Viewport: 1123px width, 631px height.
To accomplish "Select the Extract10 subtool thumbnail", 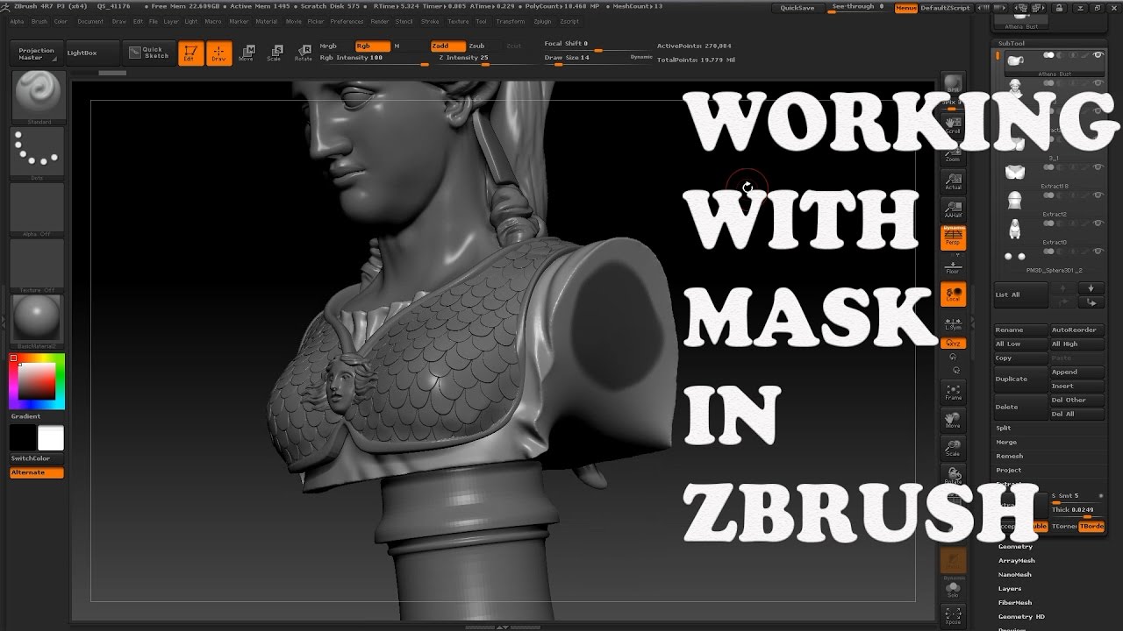I will 1015,229.
